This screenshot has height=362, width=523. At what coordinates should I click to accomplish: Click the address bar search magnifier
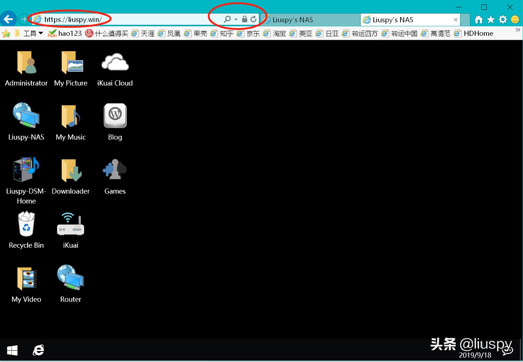pyautogui.click(x=227, y=19)
